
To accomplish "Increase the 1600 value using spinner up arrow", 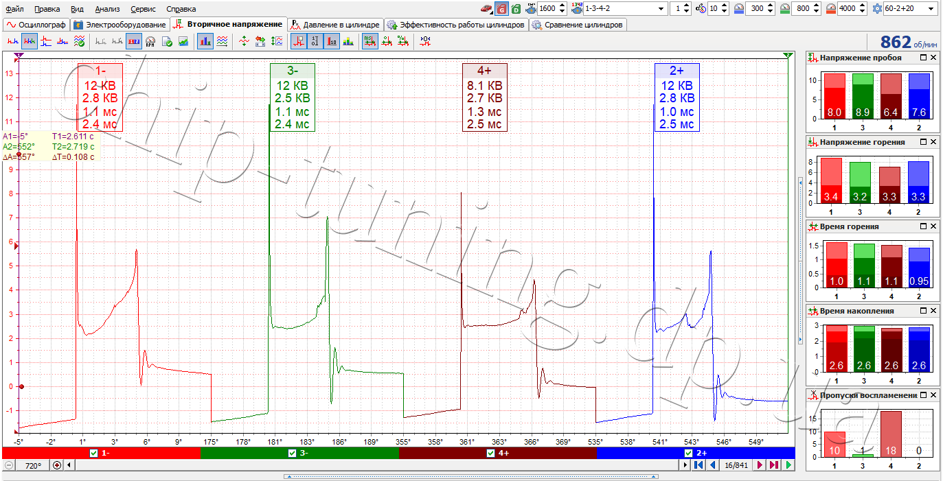I will point(563,6).
